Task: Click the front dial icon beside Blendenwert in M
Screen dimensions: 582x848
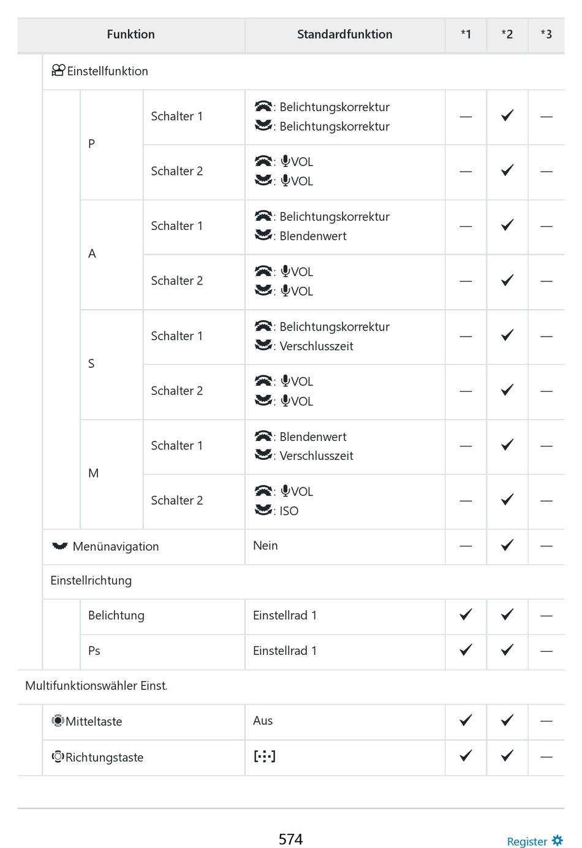Action: pos(263,436)
